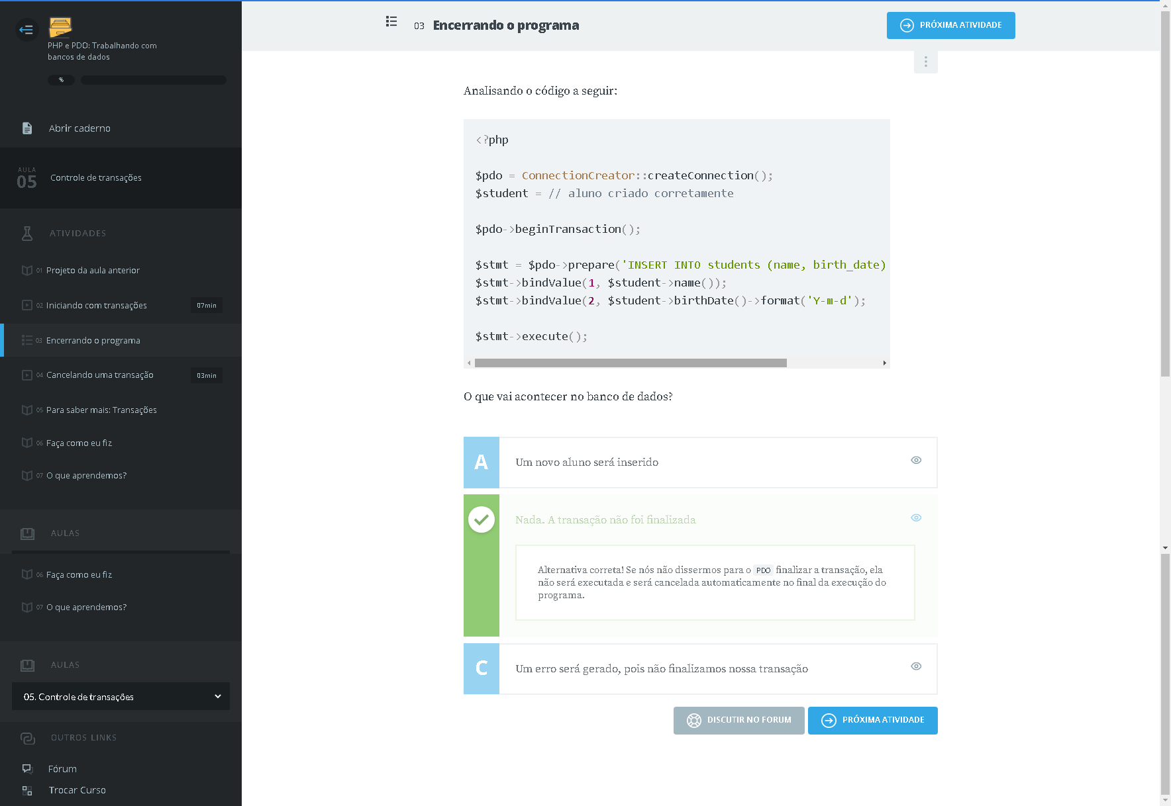Image resolution: width=1171 pixels, height=806 pixels.
Task: Click the Fórum chat icon
Action: (27, 769)
